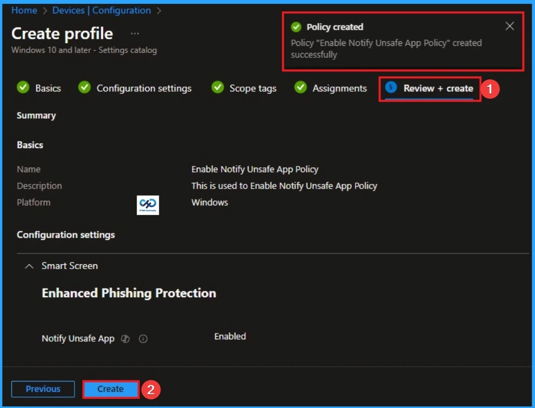The width and height of the screenshot is (535, 408).
Task: Click the Previous button
Action: point(42,389)
